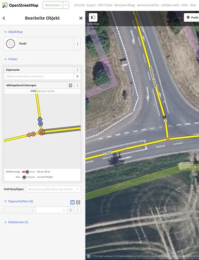Viewport: 199px width, 260px height.
Task: Click the Bearbeiten button
Action: (53, 5)
